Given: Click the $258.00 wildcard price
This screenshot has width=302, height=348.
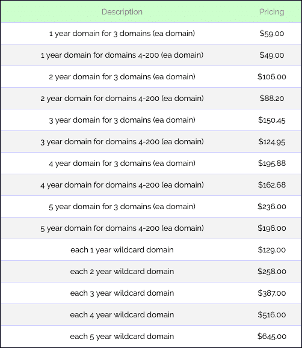Looking at the screenshot, I should click(x=272, y=272).
